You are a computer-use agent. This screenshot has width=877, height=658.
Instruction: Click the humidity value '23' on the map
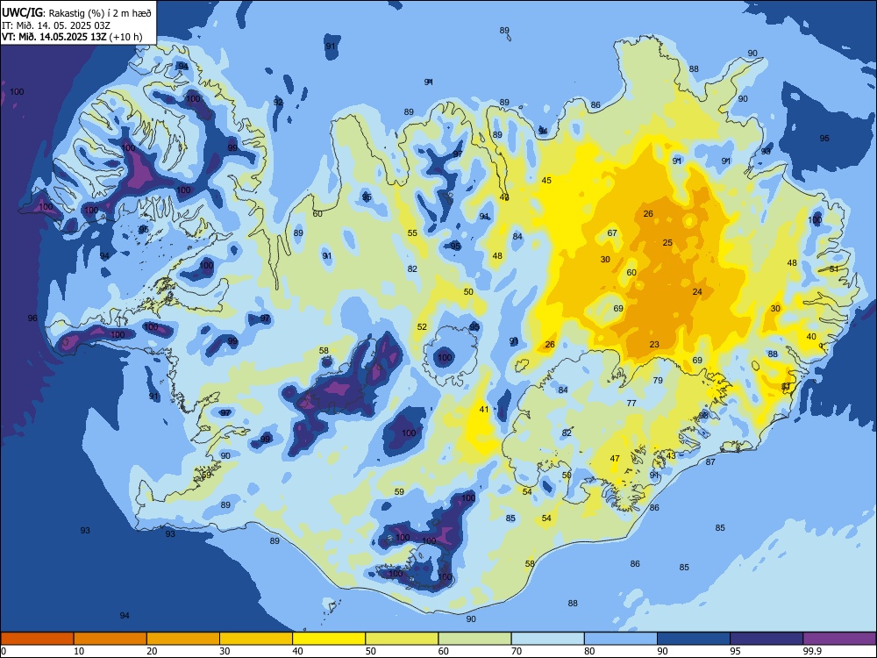pos(654,345)
